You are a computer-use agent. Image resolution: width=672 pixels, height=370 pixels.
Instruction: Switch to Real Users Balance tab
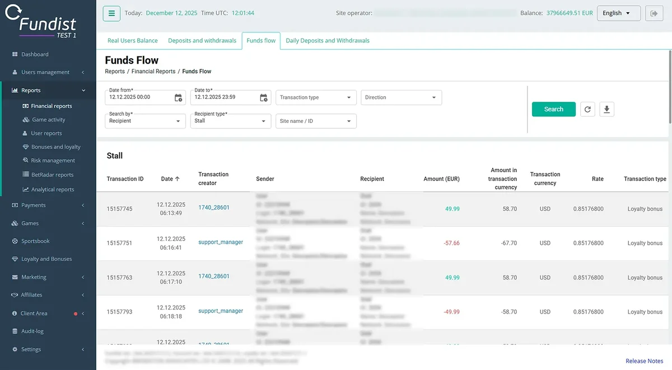point(133,40)
